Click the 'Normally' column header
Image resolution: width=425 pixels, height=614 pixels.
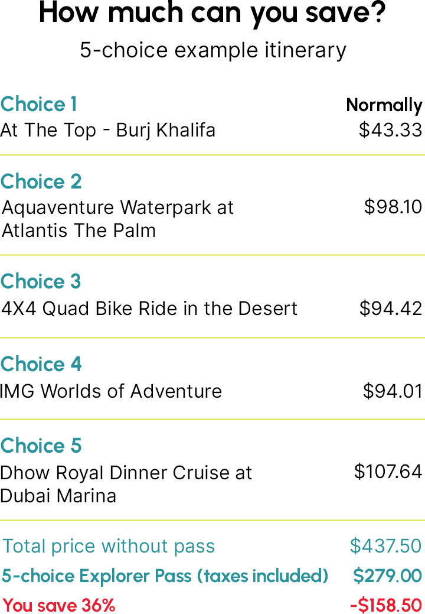pos(384,105)
